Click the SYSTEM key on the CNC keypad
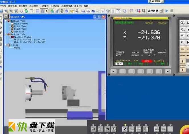The height and width of the screenshot is (134, 189). pos(183,56)
